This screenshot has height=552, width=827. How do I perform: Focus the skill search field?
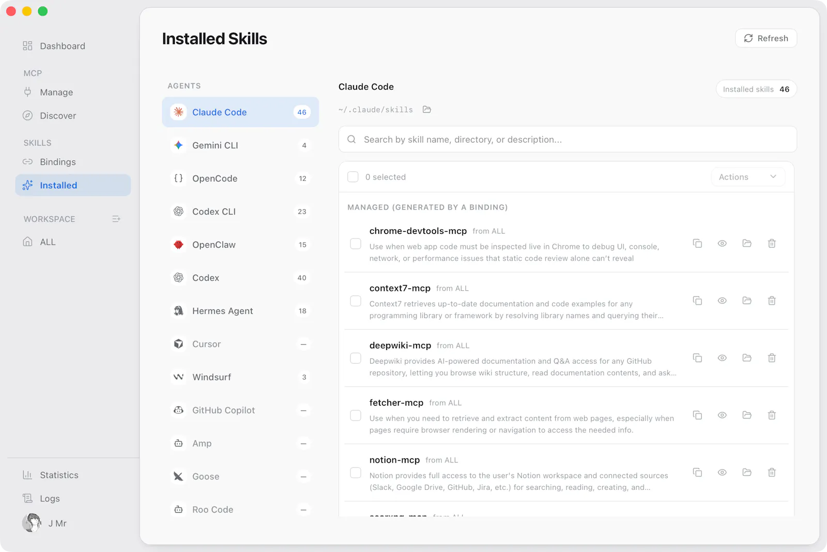(568, 140)
